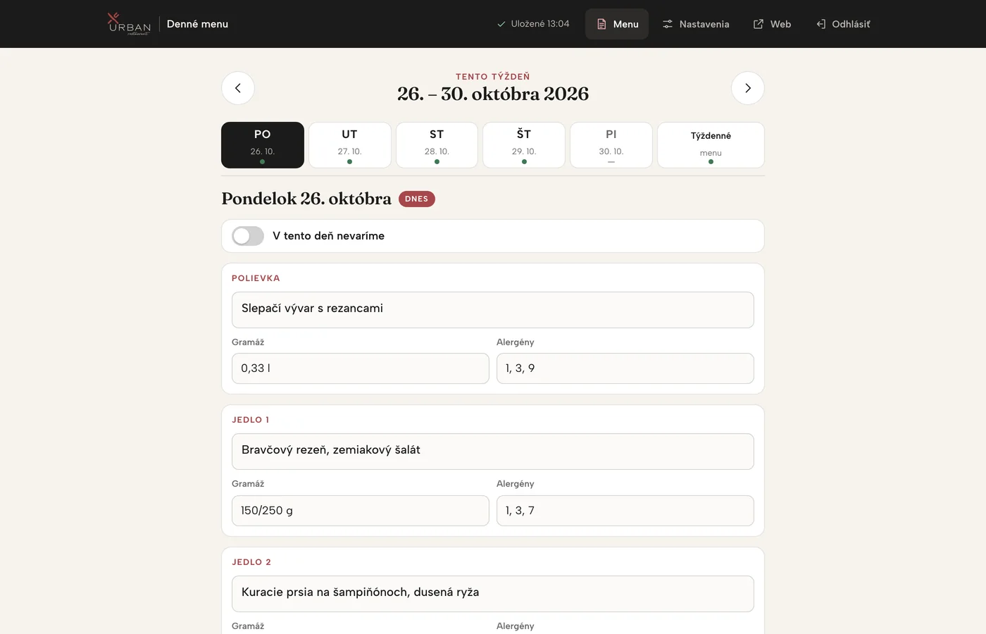Select the PI 30. 10. day tab
Image resolution: width=986 pixels, height=634 pixels.
[611, 145]
